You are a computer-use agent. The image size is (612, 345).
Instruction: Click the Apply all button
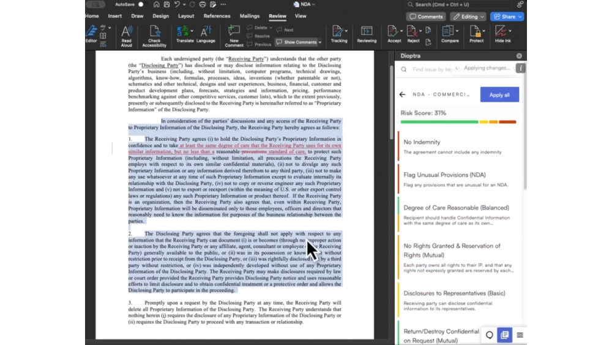coord(499,94)
